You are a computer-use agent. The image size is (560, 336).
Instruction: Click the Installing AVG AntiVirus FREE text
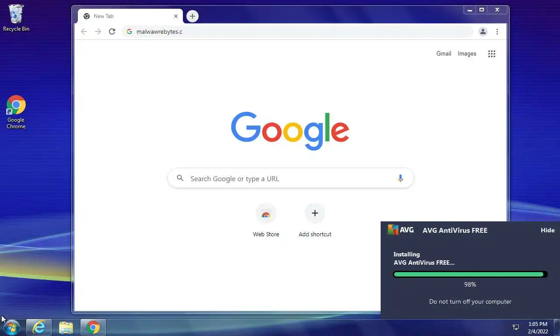click(x=424, y=258)
